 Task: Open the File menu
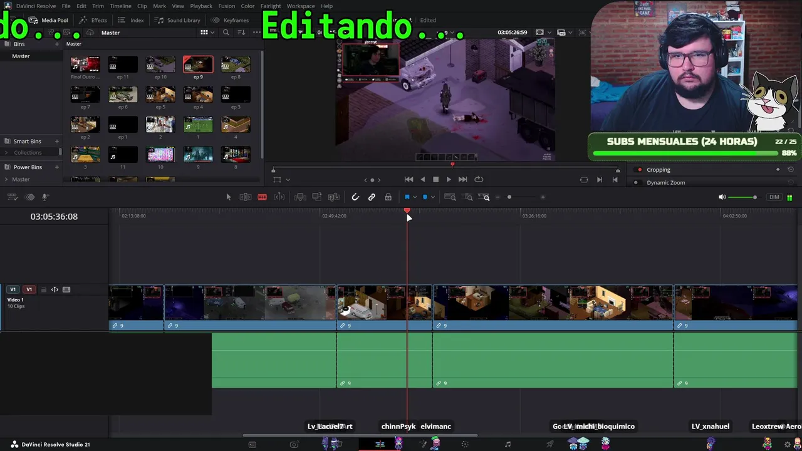point(66,6)
